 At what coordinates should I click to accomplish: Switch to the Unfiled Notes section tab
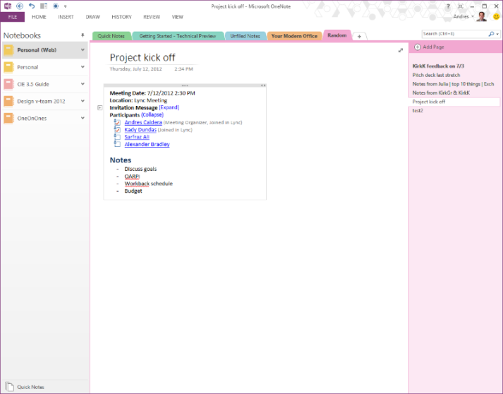coord(245,36)
